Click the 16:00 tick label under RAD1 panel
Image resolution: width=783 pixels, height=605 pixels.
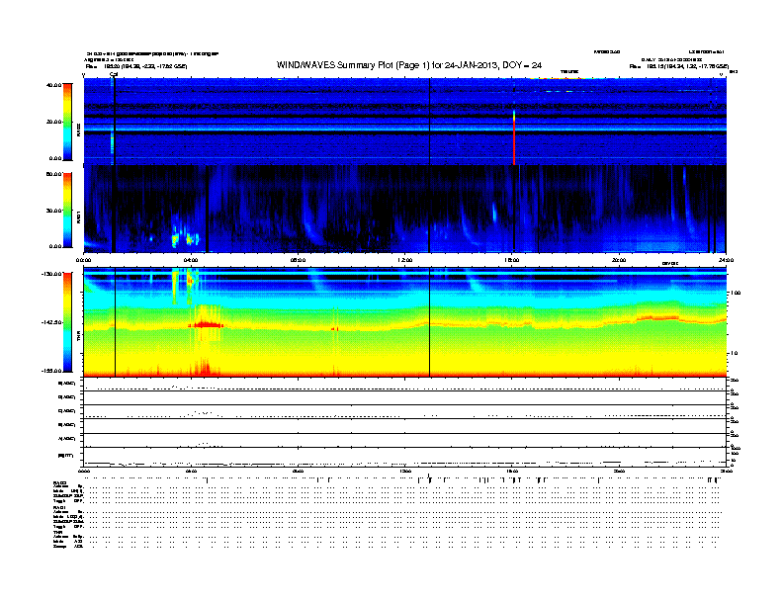tap(512, 260)
